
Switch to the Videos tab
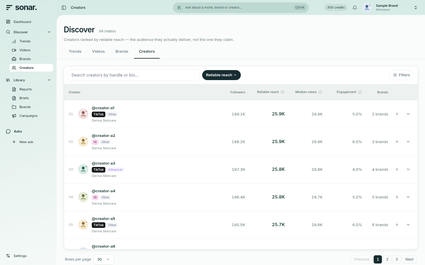(x=98, y=51)
